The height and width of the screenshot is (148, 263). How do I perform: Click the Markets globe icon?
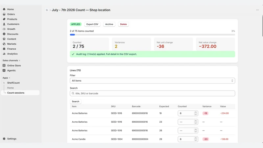point(4,44)
